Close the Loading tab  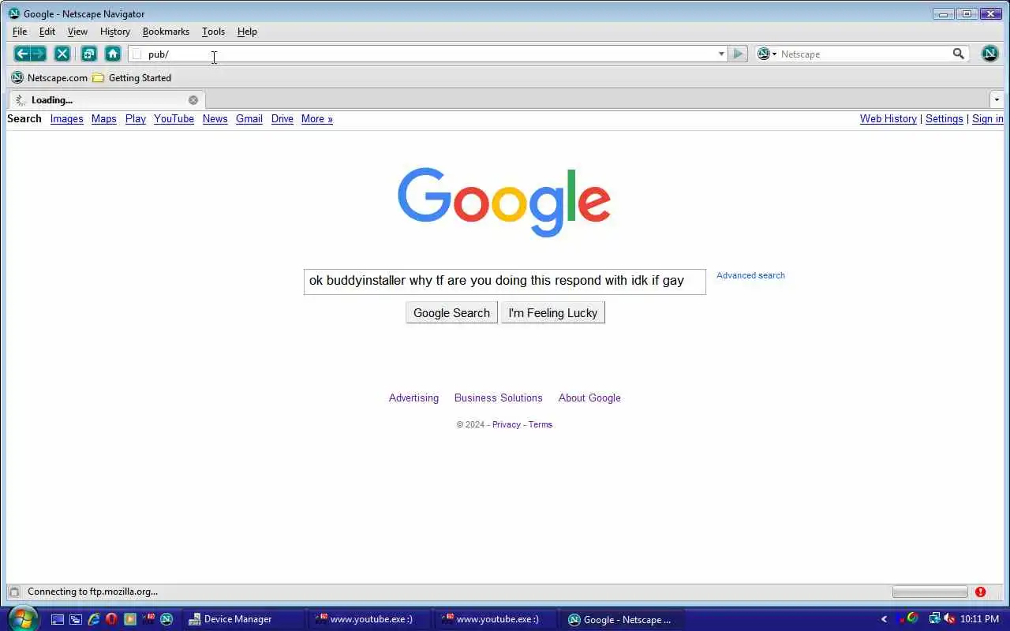pos(193,100)
